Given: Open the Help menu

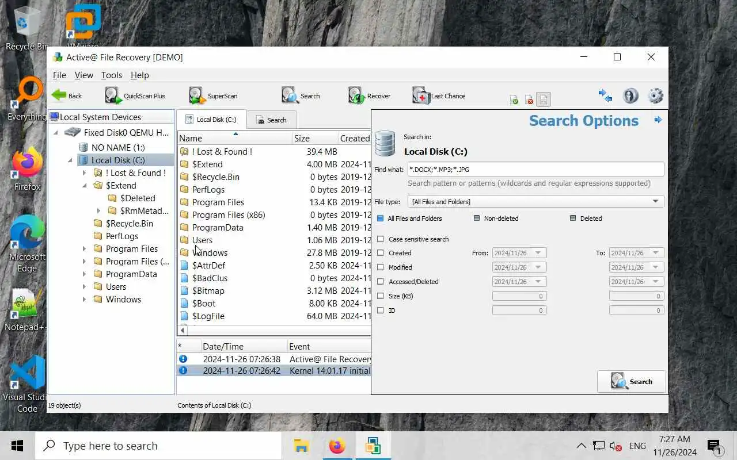Looking at the screenshot, I should click(x=140, y=75).
